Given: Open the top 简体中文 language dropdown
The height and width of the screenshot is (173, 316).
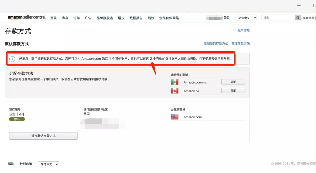Looking at the screenshot, I should pyautogui.click(x=246, y=18).
